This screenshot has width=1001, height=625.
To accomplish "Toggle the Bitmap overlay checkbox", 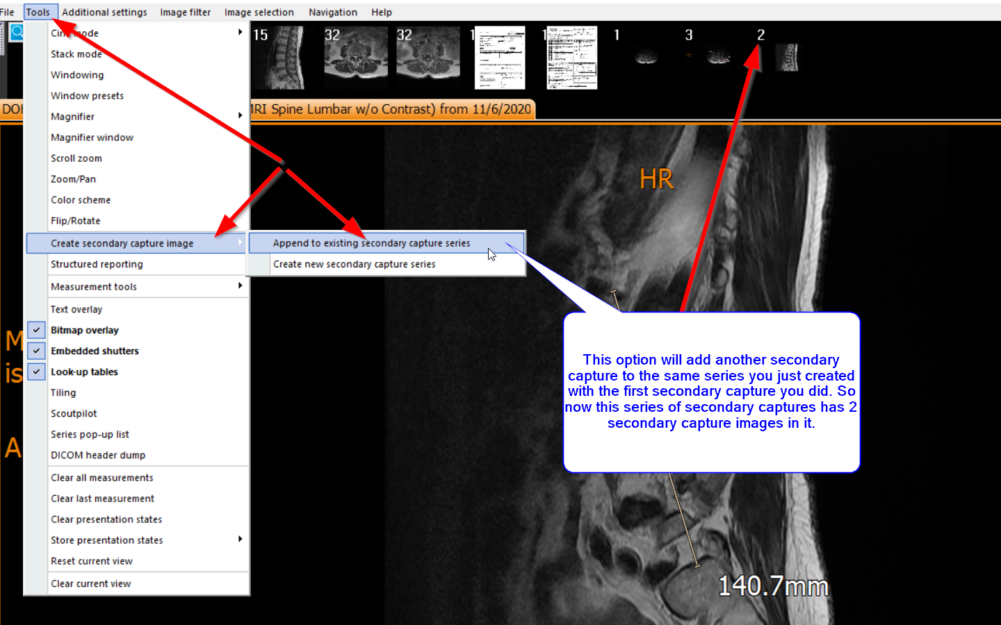I will pyautogui.click(x=37, y=330).
